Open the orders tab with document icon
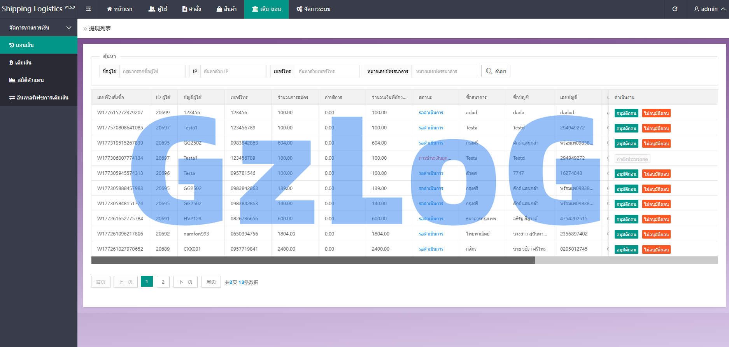The height and width of the screenshot is (347, 729). (x=191, y=9)
